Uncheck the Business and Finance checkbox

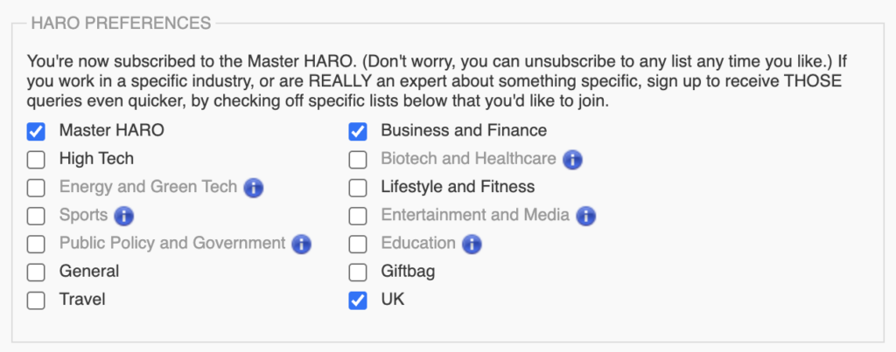coord(358,132)
